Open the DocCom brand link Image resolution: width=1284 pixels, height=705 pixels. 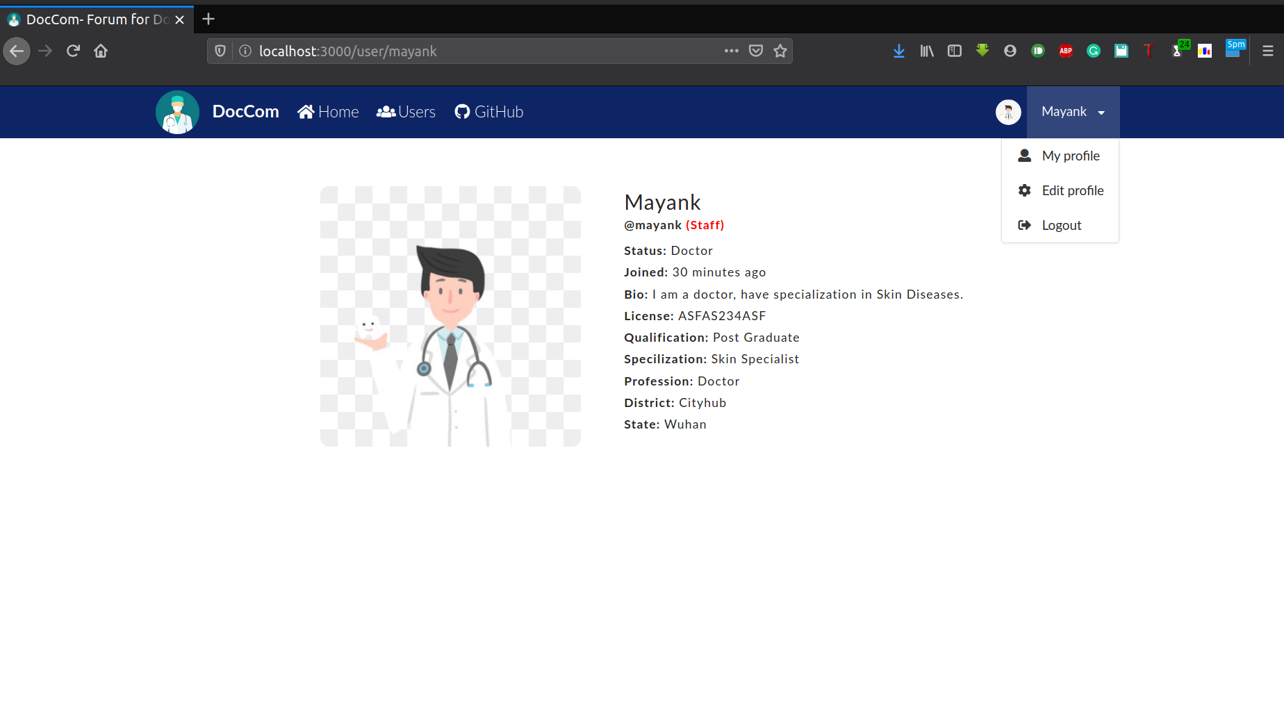tap(246, 112)
